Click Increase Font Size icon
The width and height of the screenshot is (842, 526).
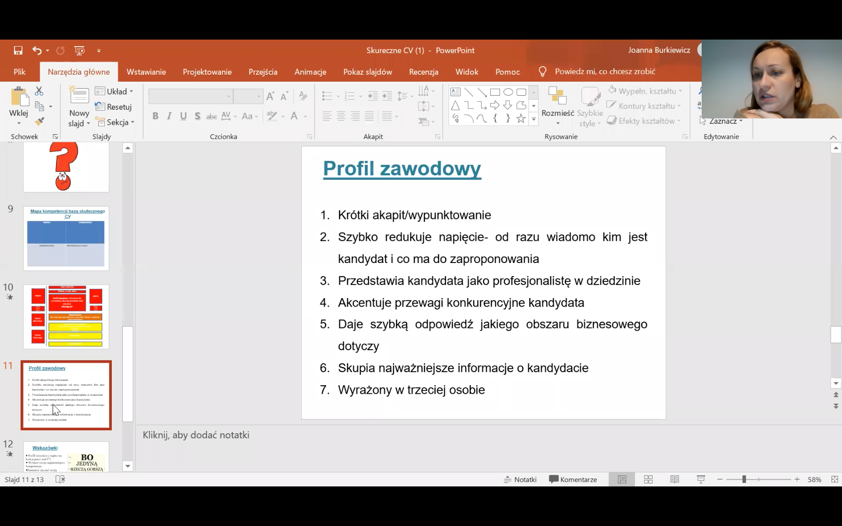[x=271, y=96]
